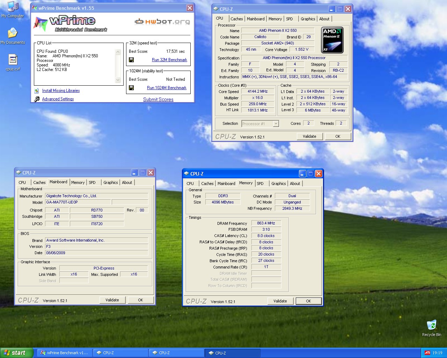447x358 pixels.
Task: Open the Caches tab in top CPU-Z window
Action: click(236, 19)
